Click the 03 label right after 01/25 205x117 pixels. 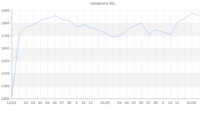click(119, 103)
